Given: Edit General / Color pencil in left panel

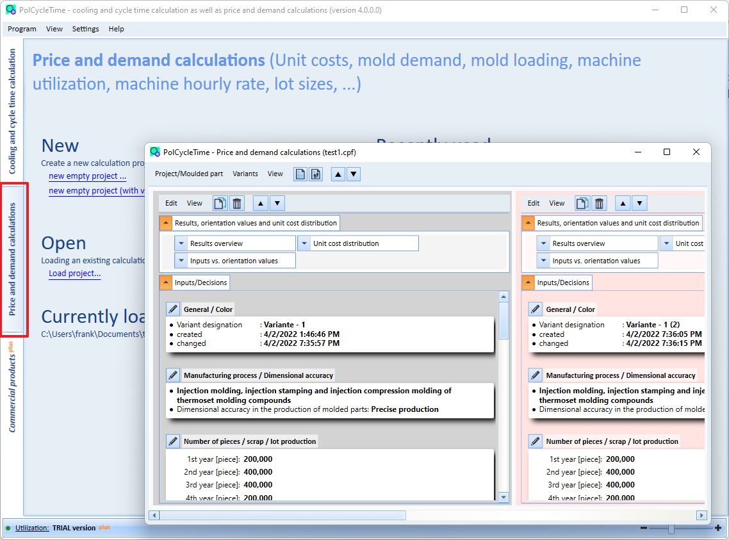Looking at the screenshot, I should click(173, 309).
